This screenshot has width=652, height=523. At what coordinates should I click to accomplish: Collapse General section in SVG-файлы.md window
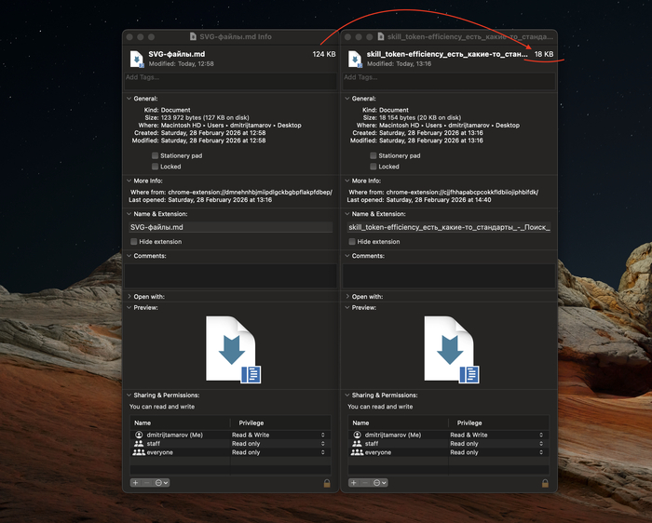point(129,99)
